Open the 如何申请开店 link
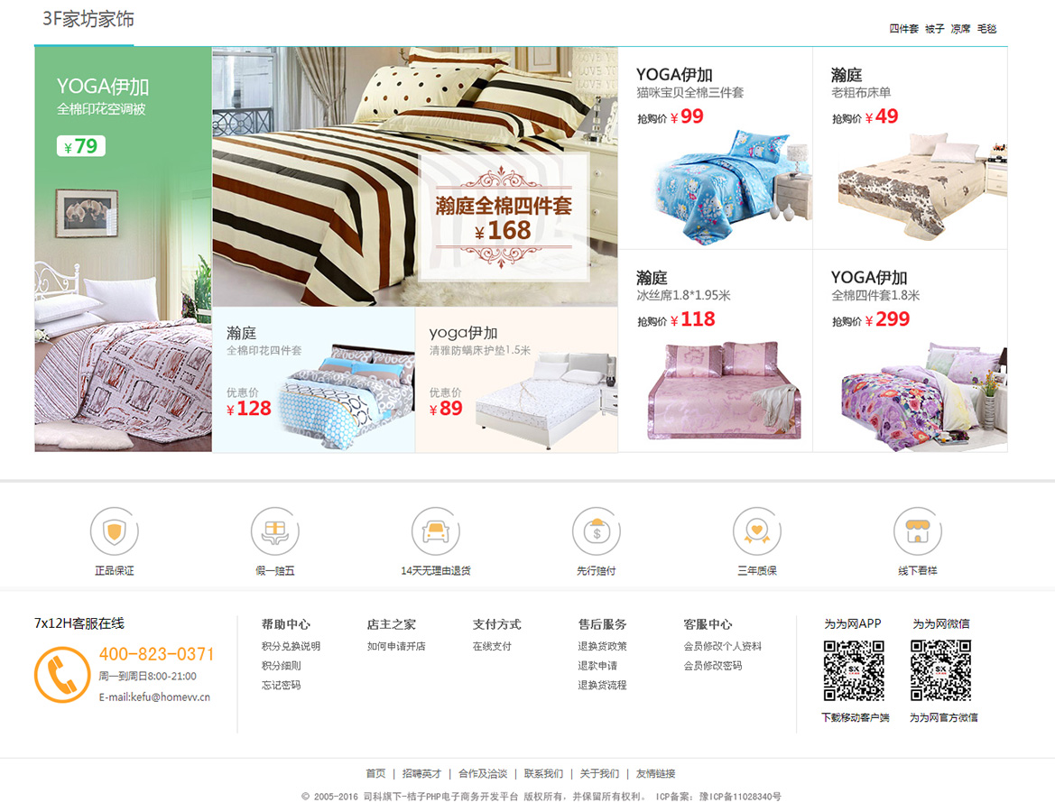The image size is (1055, 812). tap(396, 646)
